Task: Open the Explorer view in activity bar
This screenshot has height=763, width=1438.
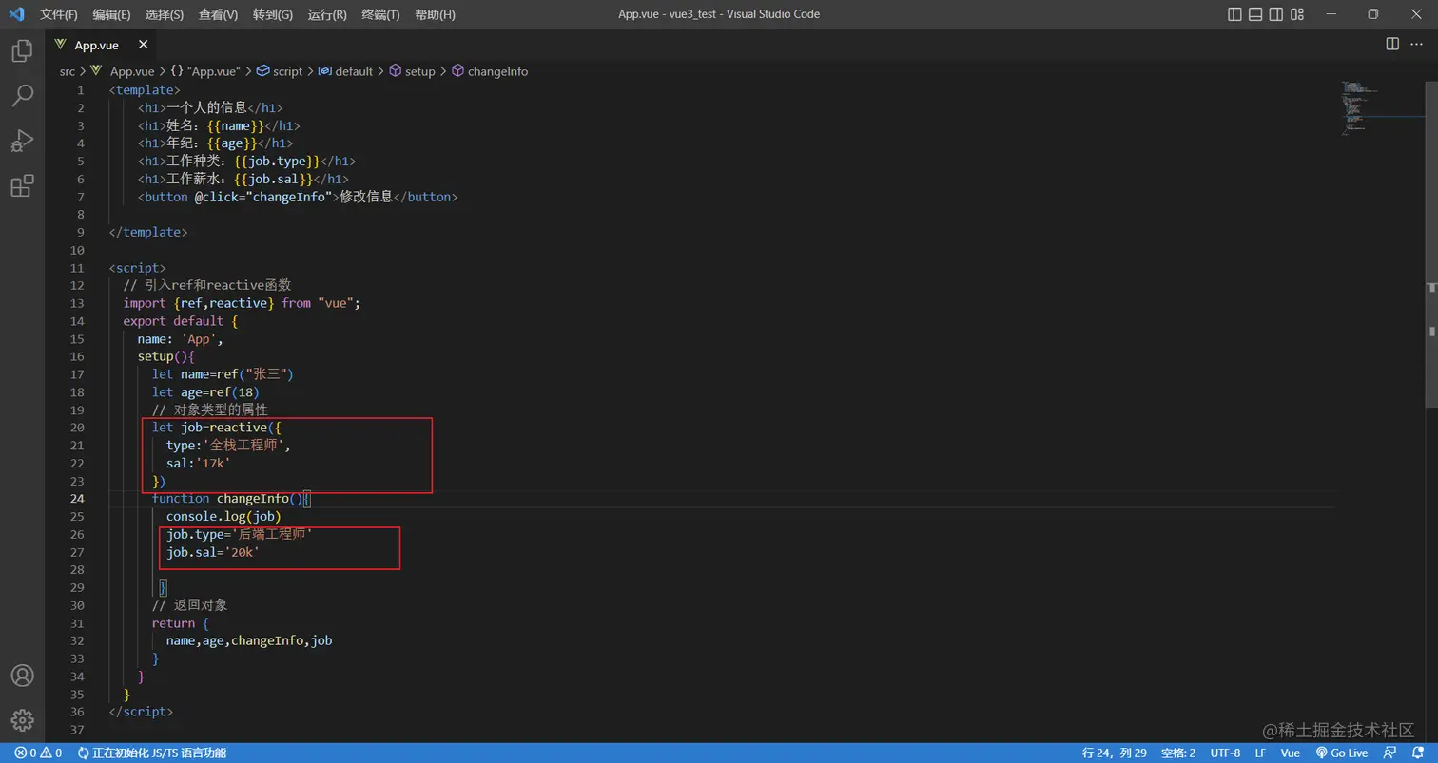Action: tap(22, 50)
